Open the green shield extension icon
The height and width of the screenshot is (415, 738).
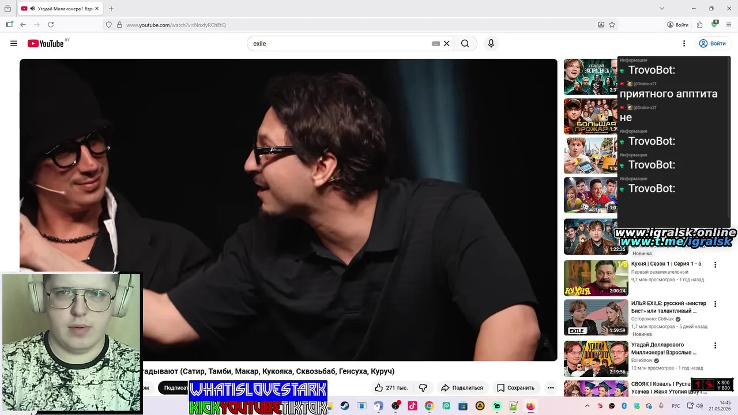point(714,24)
